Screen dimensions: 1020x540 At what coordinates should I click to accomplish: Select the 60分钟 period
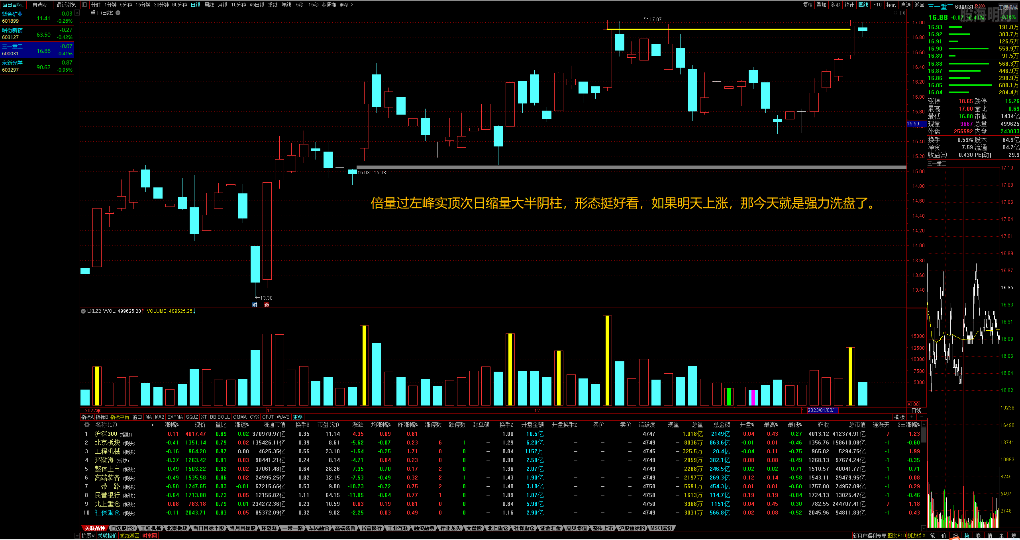coord(179,5)
